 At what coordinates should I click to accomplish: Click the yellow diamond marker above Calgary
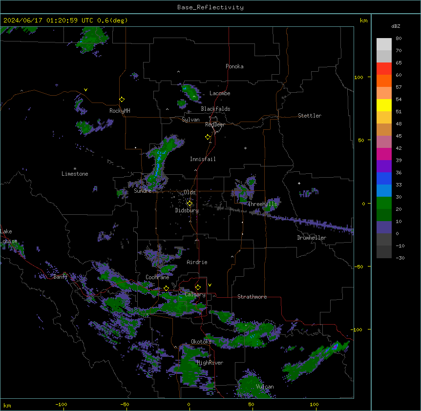click(x=198, y=288)
